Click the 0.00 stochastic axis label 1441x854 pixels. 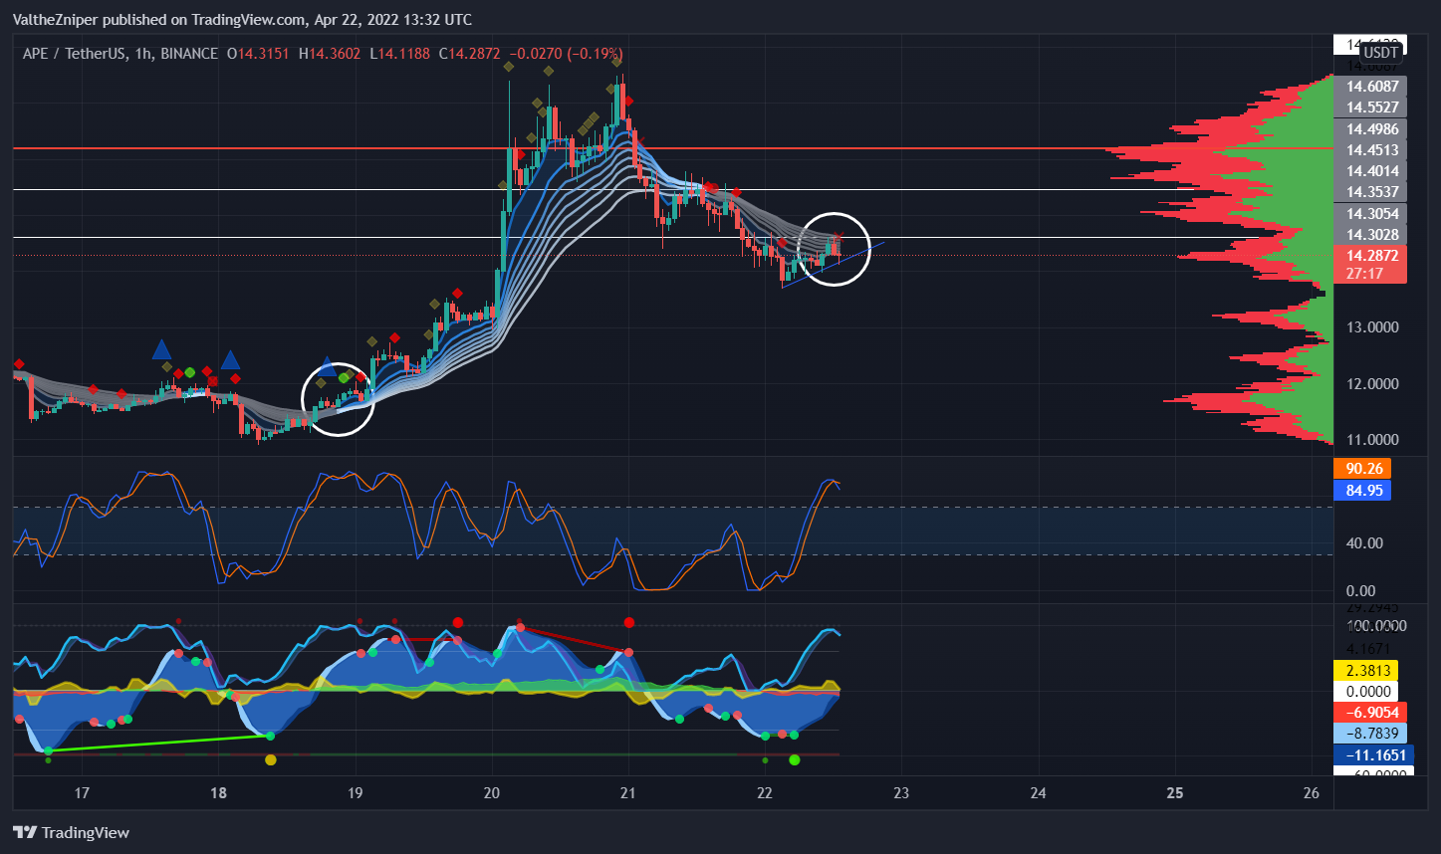(1360, 591)
